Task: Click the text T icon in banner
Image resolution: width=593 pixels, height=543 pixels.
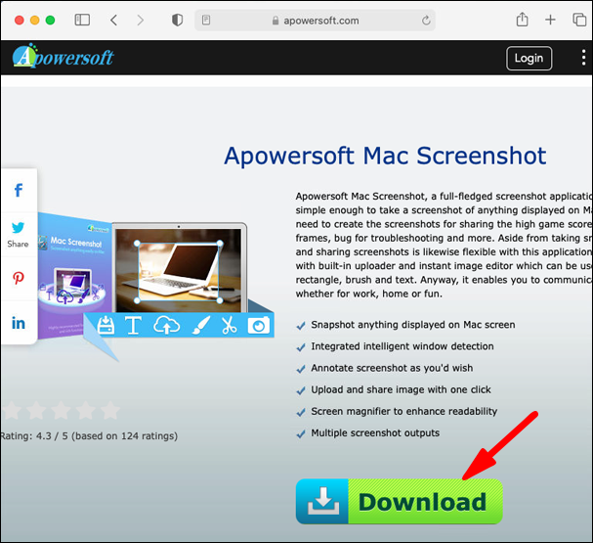Action: tap(133, 325)
